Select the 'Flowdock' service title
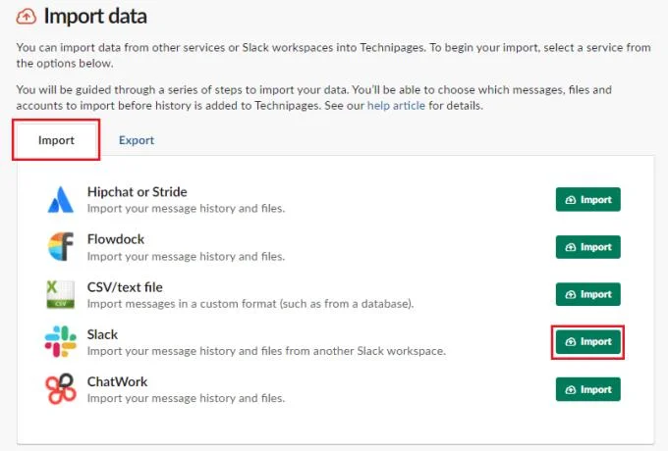The image size is (668, 451). [116, 239]
